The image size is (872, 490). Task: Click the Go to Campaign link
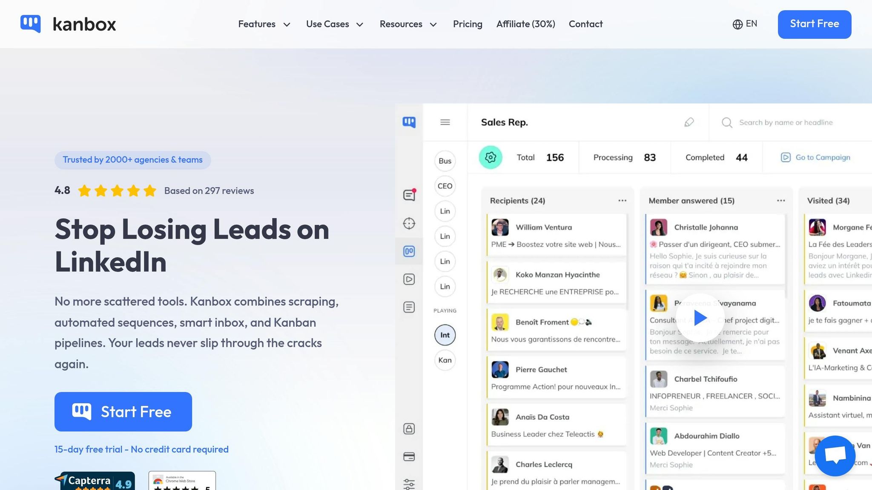click(x=815, y=157)
